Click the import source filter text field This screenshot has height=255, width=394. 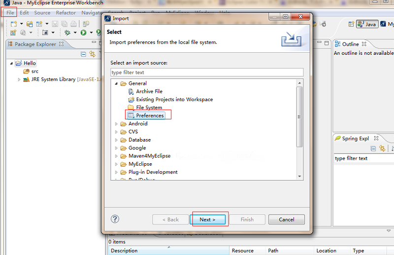(207, 73)
